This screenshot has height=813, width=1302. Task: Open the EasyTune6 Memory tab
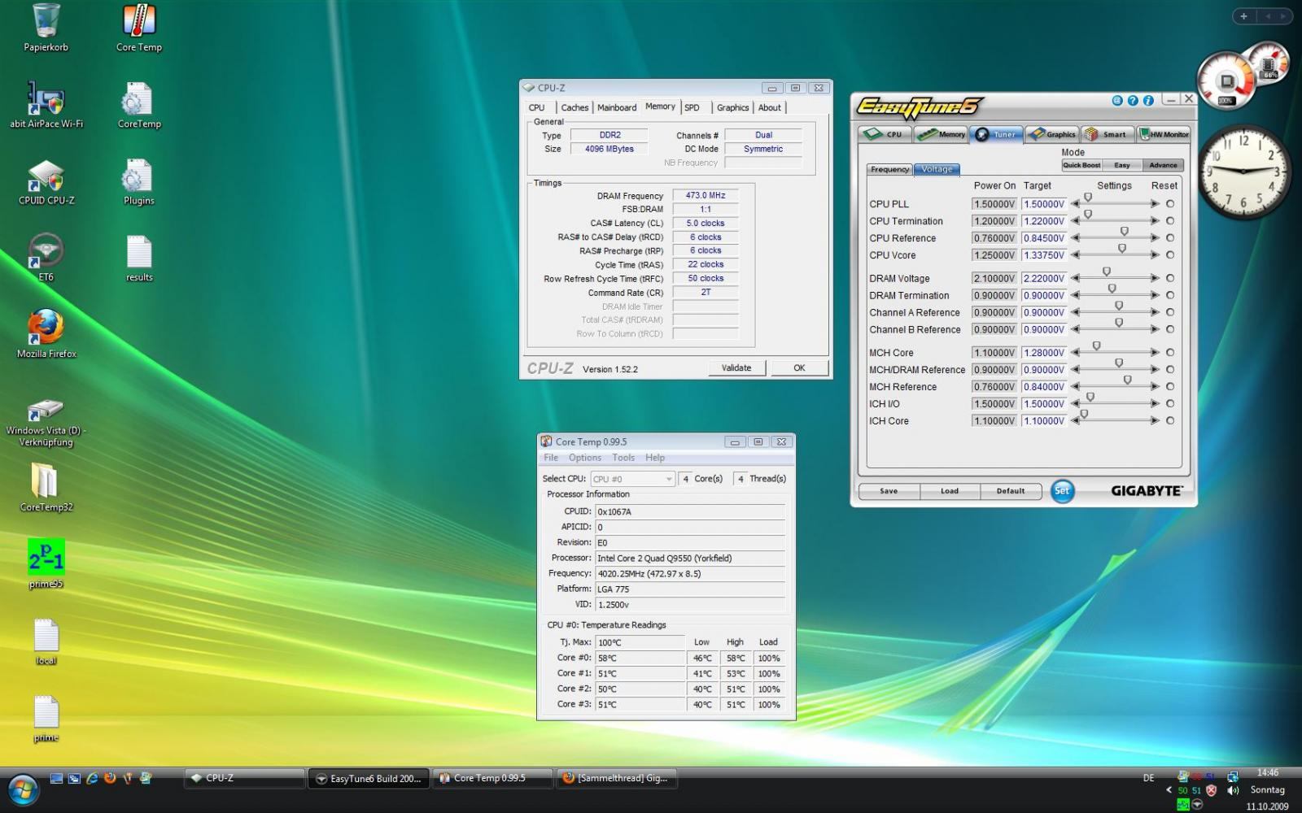[942, 134]
